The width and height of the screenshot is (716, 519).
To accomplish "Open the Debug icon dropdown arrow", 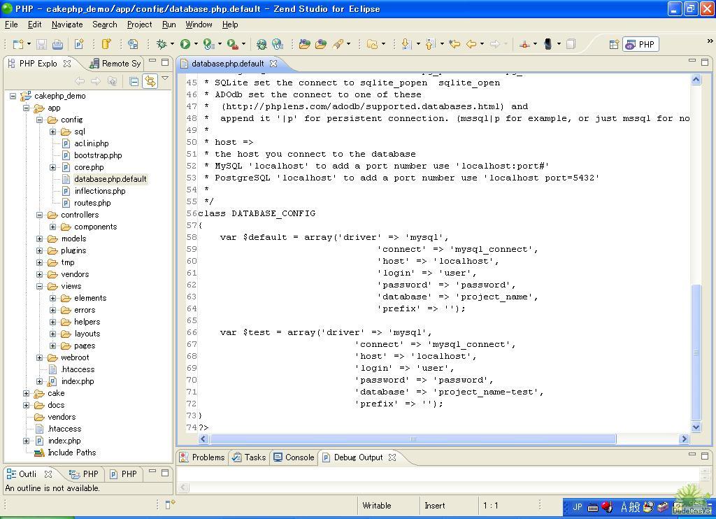I will [172, 44].
